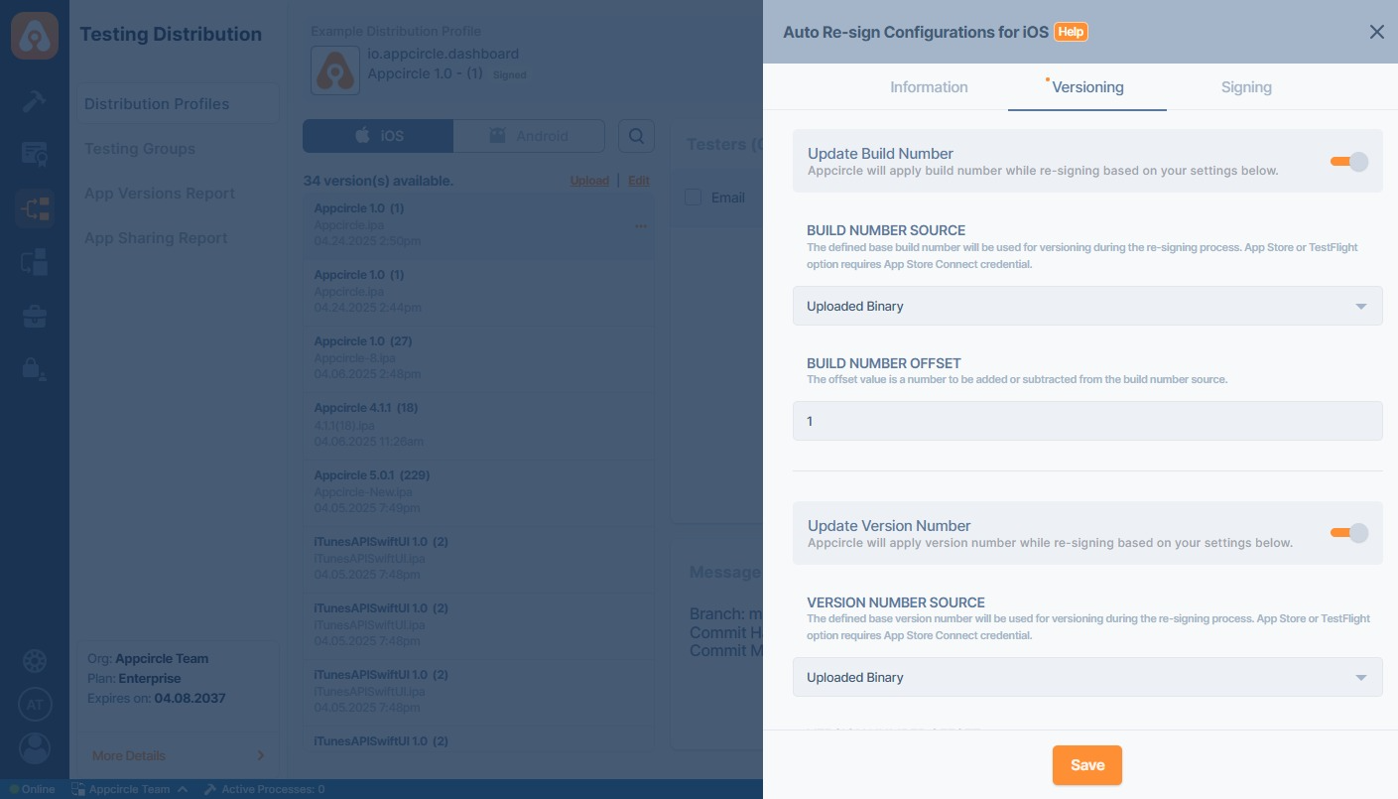Expand Appcircle Team menu in status bar
The height and width of the screenshot is (799, 1398).
[x=129, y=789]
